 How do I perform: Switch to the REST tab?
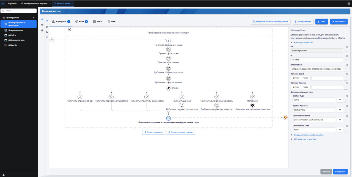click(x=81, y=21)
